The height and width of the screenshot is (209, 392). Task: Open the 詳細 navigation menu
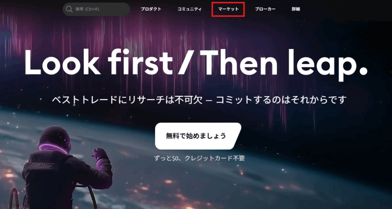pyautogui.click(x=296, y=9)
